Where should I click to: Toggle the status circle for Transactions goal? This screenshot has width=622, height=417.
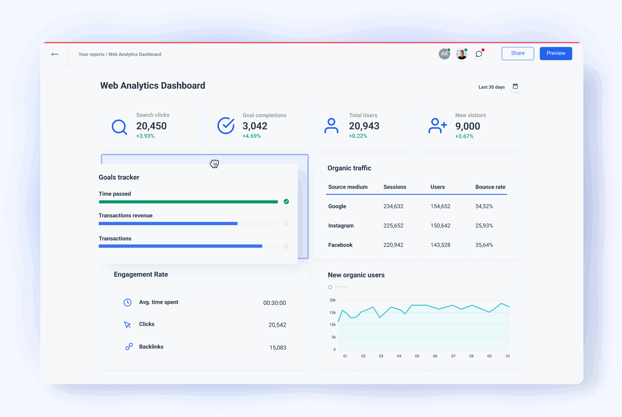click(286, 246)
